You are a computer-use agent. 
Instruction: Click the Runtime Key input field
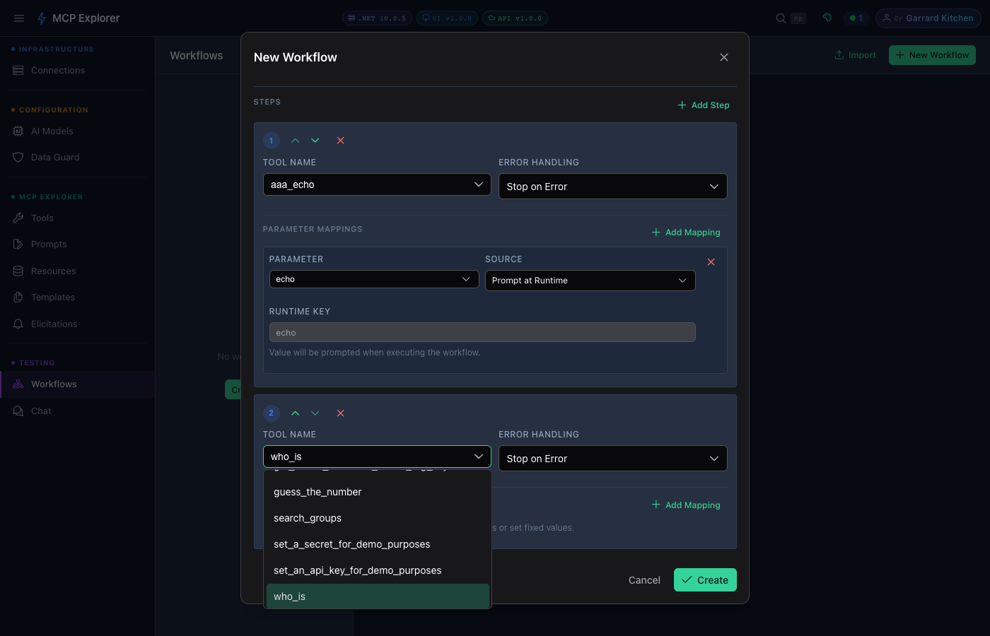click(482, 332)
